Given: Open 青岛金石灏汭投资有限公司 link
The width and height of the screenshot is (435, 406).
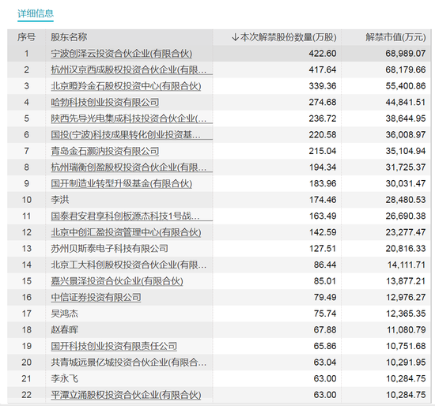Looking at the screenshot, I should [x=105, y=151].
